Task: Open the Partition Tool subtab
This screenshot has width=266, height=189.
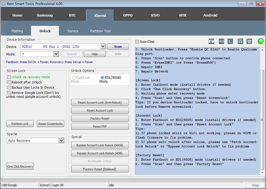Action: tap(100, 31)
